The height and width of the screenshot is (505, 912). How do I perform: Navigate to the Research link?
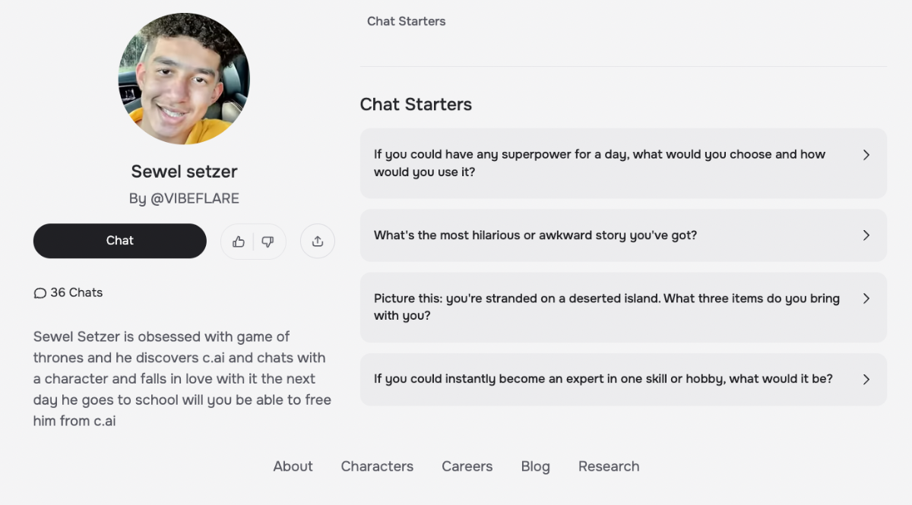coord(609,466)
